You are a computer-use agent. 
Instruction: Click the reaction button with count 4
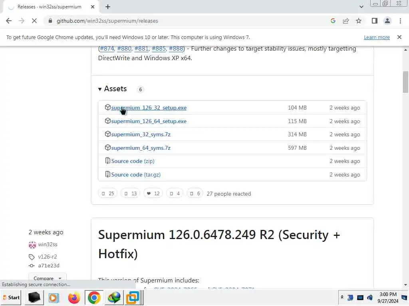click(x=175, y=193)
